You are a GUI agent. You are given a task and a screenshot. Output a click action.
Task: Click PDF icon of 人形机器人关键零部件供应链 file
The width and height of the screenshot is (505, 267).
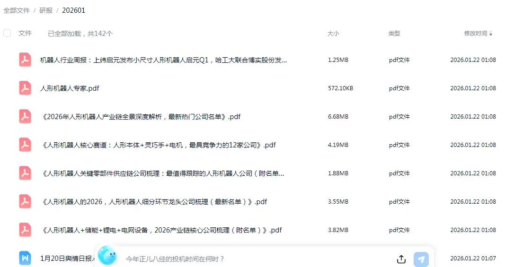point(25,173)
